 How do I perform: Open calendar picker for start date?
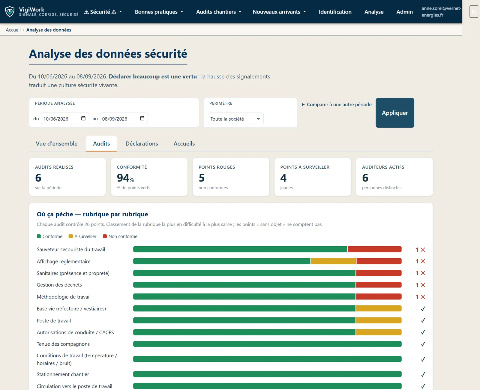83,118
